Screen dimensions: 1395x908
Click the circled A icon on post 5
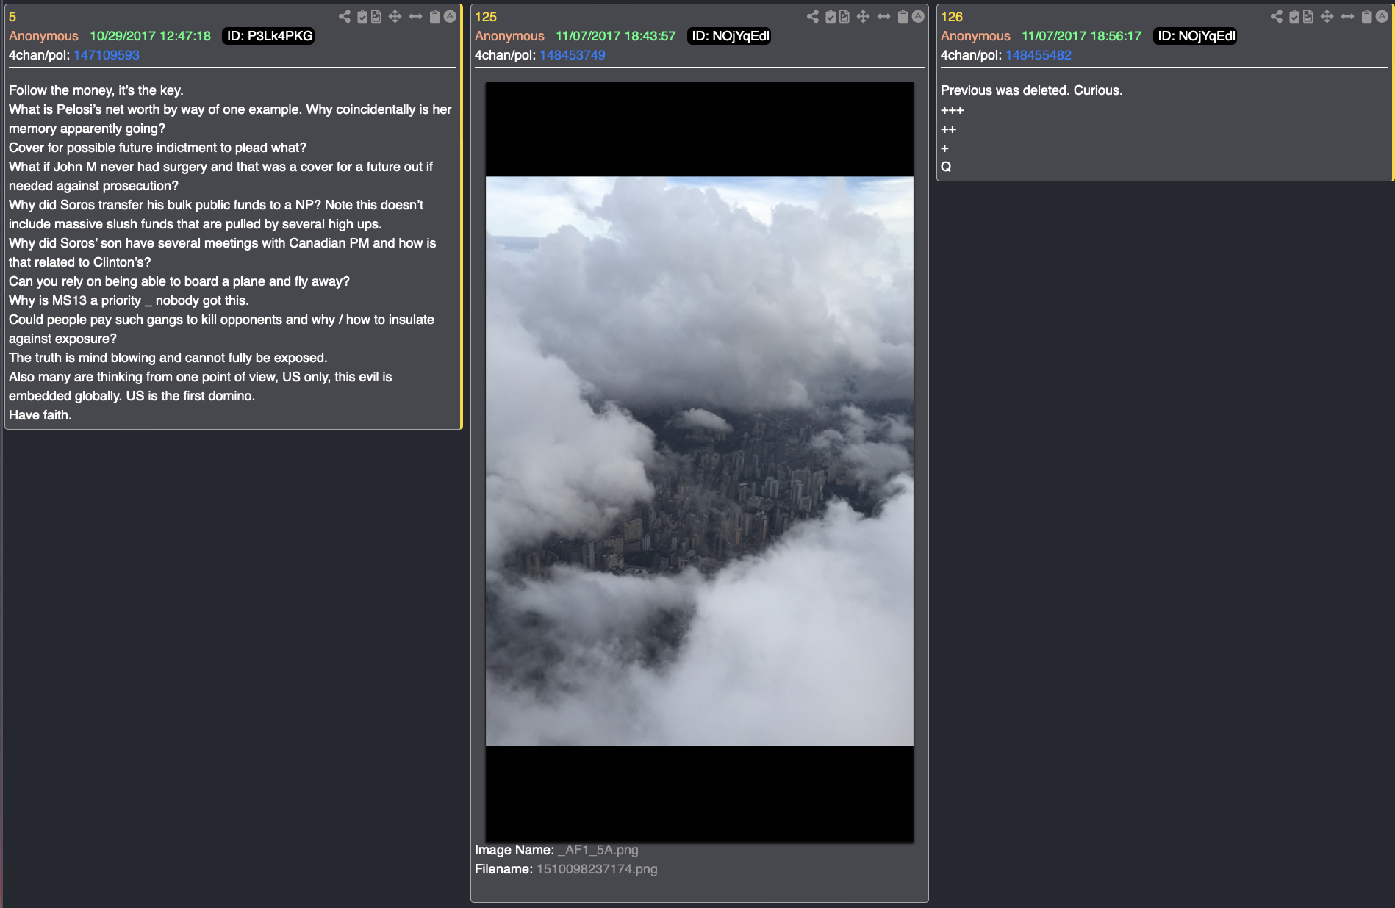tap(451, 16)
